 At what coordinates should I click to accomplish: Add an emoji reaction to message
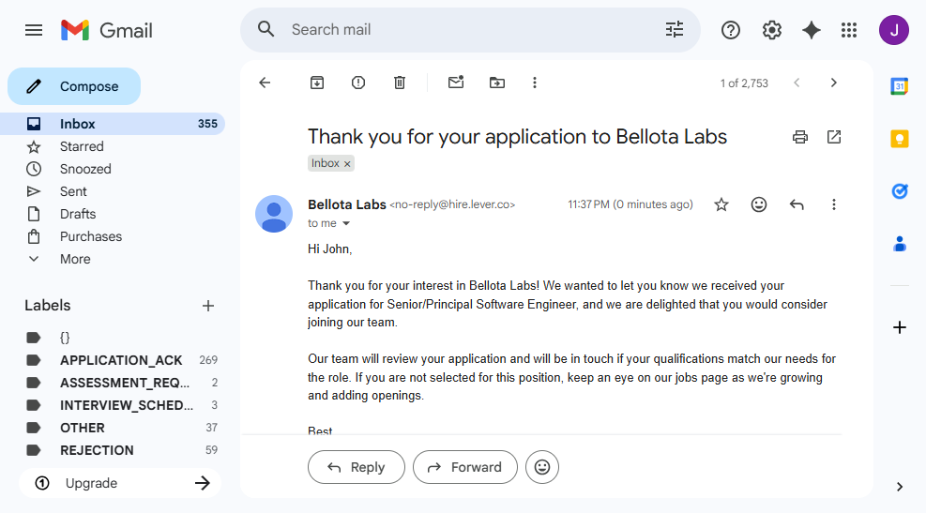(x=759, y=204)
